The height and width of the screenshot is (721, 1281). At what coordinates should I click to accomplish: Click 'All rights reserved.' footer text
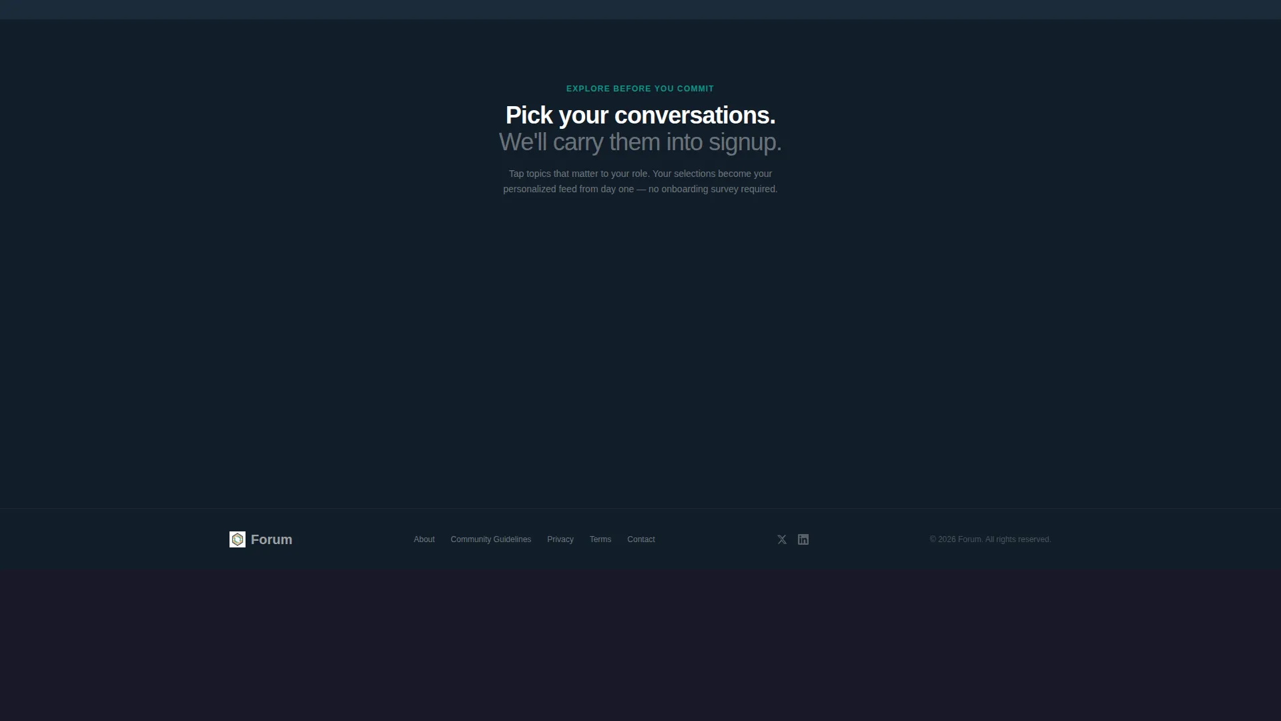[x=1018, y=539]
